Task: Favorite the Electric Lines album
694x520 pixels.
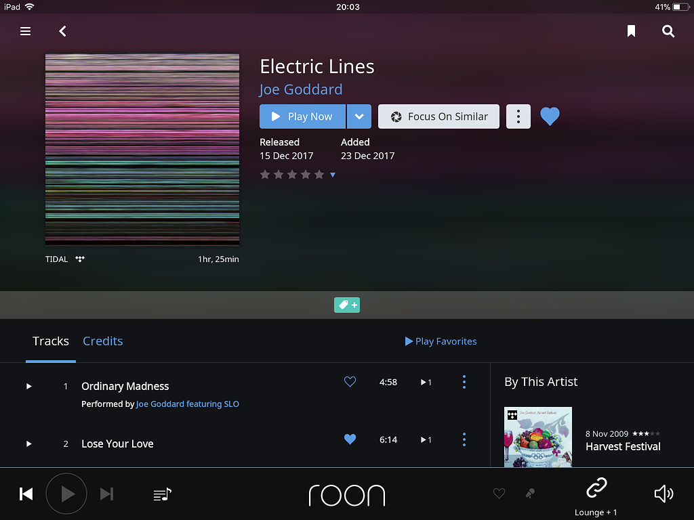Action: pos(550,116)
